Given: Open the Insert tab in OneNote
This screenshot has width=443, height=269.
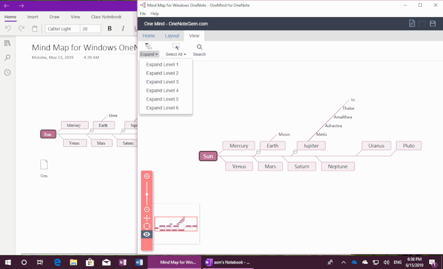Looking at the screenshot, I should click(x=33, y=17).
